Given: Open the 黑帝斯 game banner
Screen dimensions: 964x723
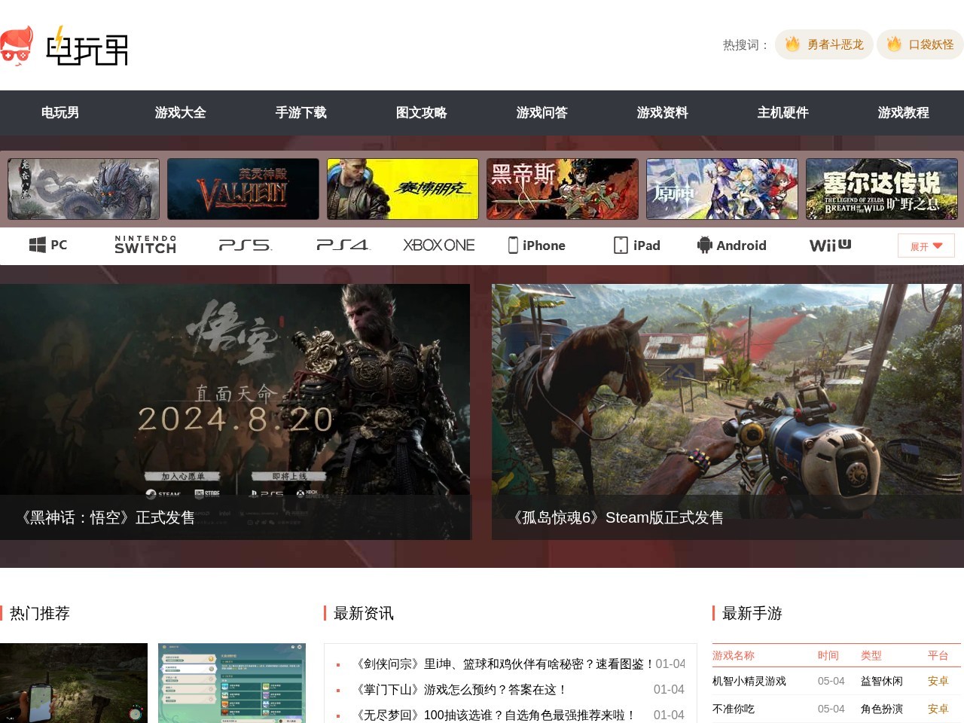Looking at the screenshot, I should tap(563, 189).
